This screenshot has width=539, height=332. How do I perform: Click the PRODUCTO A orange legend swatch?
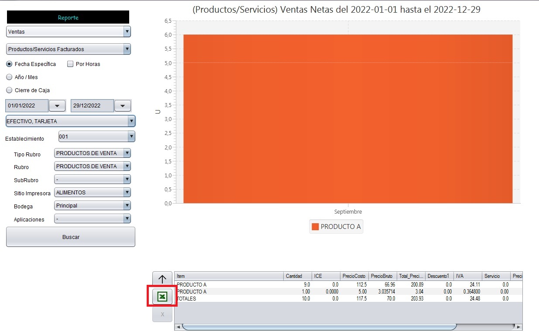[315, 227]
